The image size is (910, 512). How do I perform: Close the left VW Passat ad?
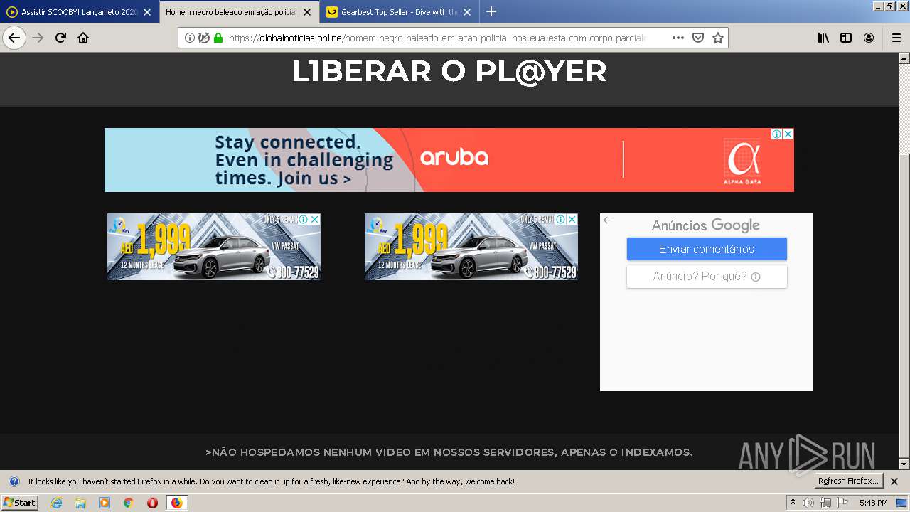315,220
